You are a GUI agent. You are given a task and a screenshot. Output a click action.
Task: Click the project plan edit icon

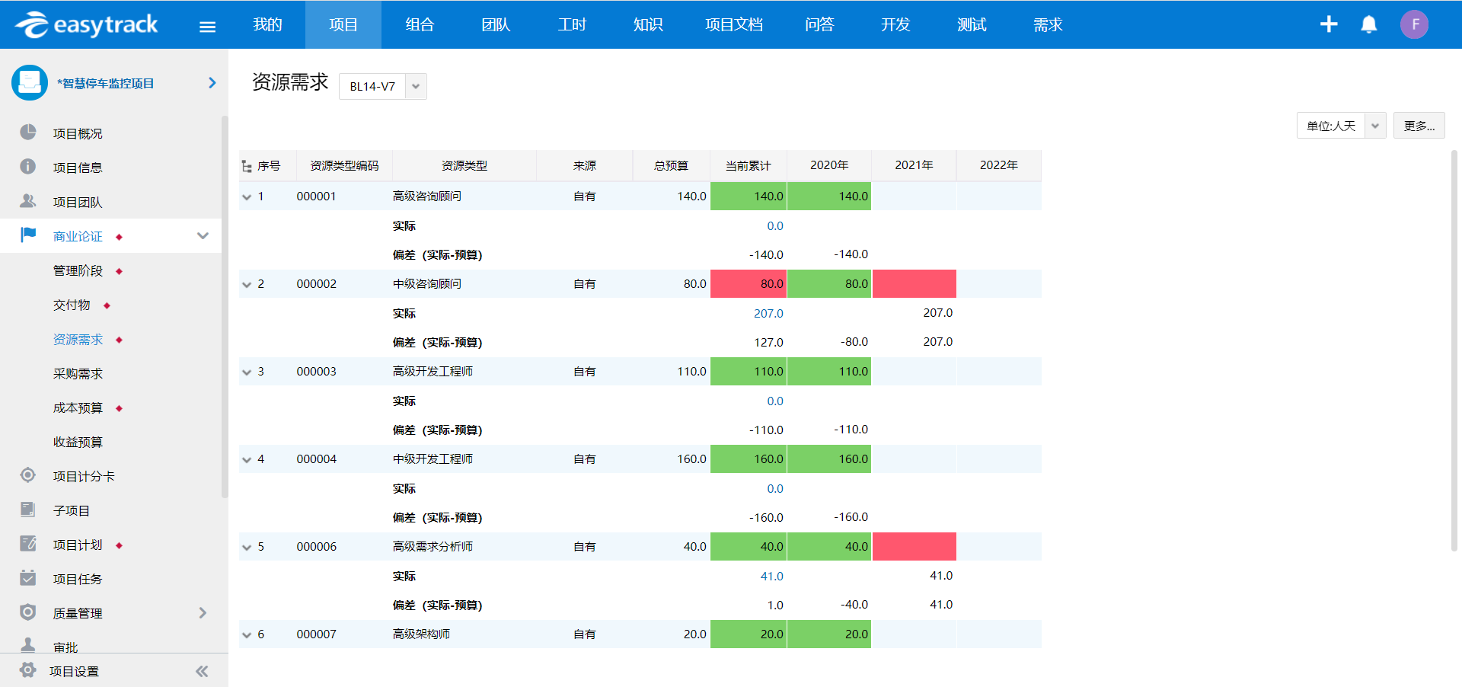[x=28, y=544]
